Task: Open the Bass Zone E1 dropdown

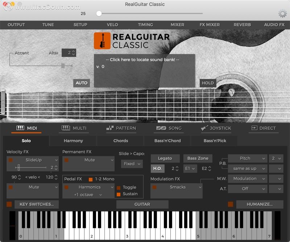Action: tap(190, 168)
